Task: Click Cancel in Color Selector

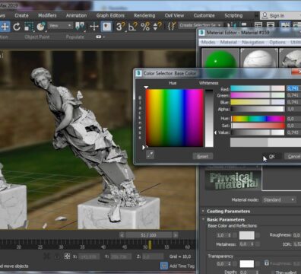Action: 293,157
